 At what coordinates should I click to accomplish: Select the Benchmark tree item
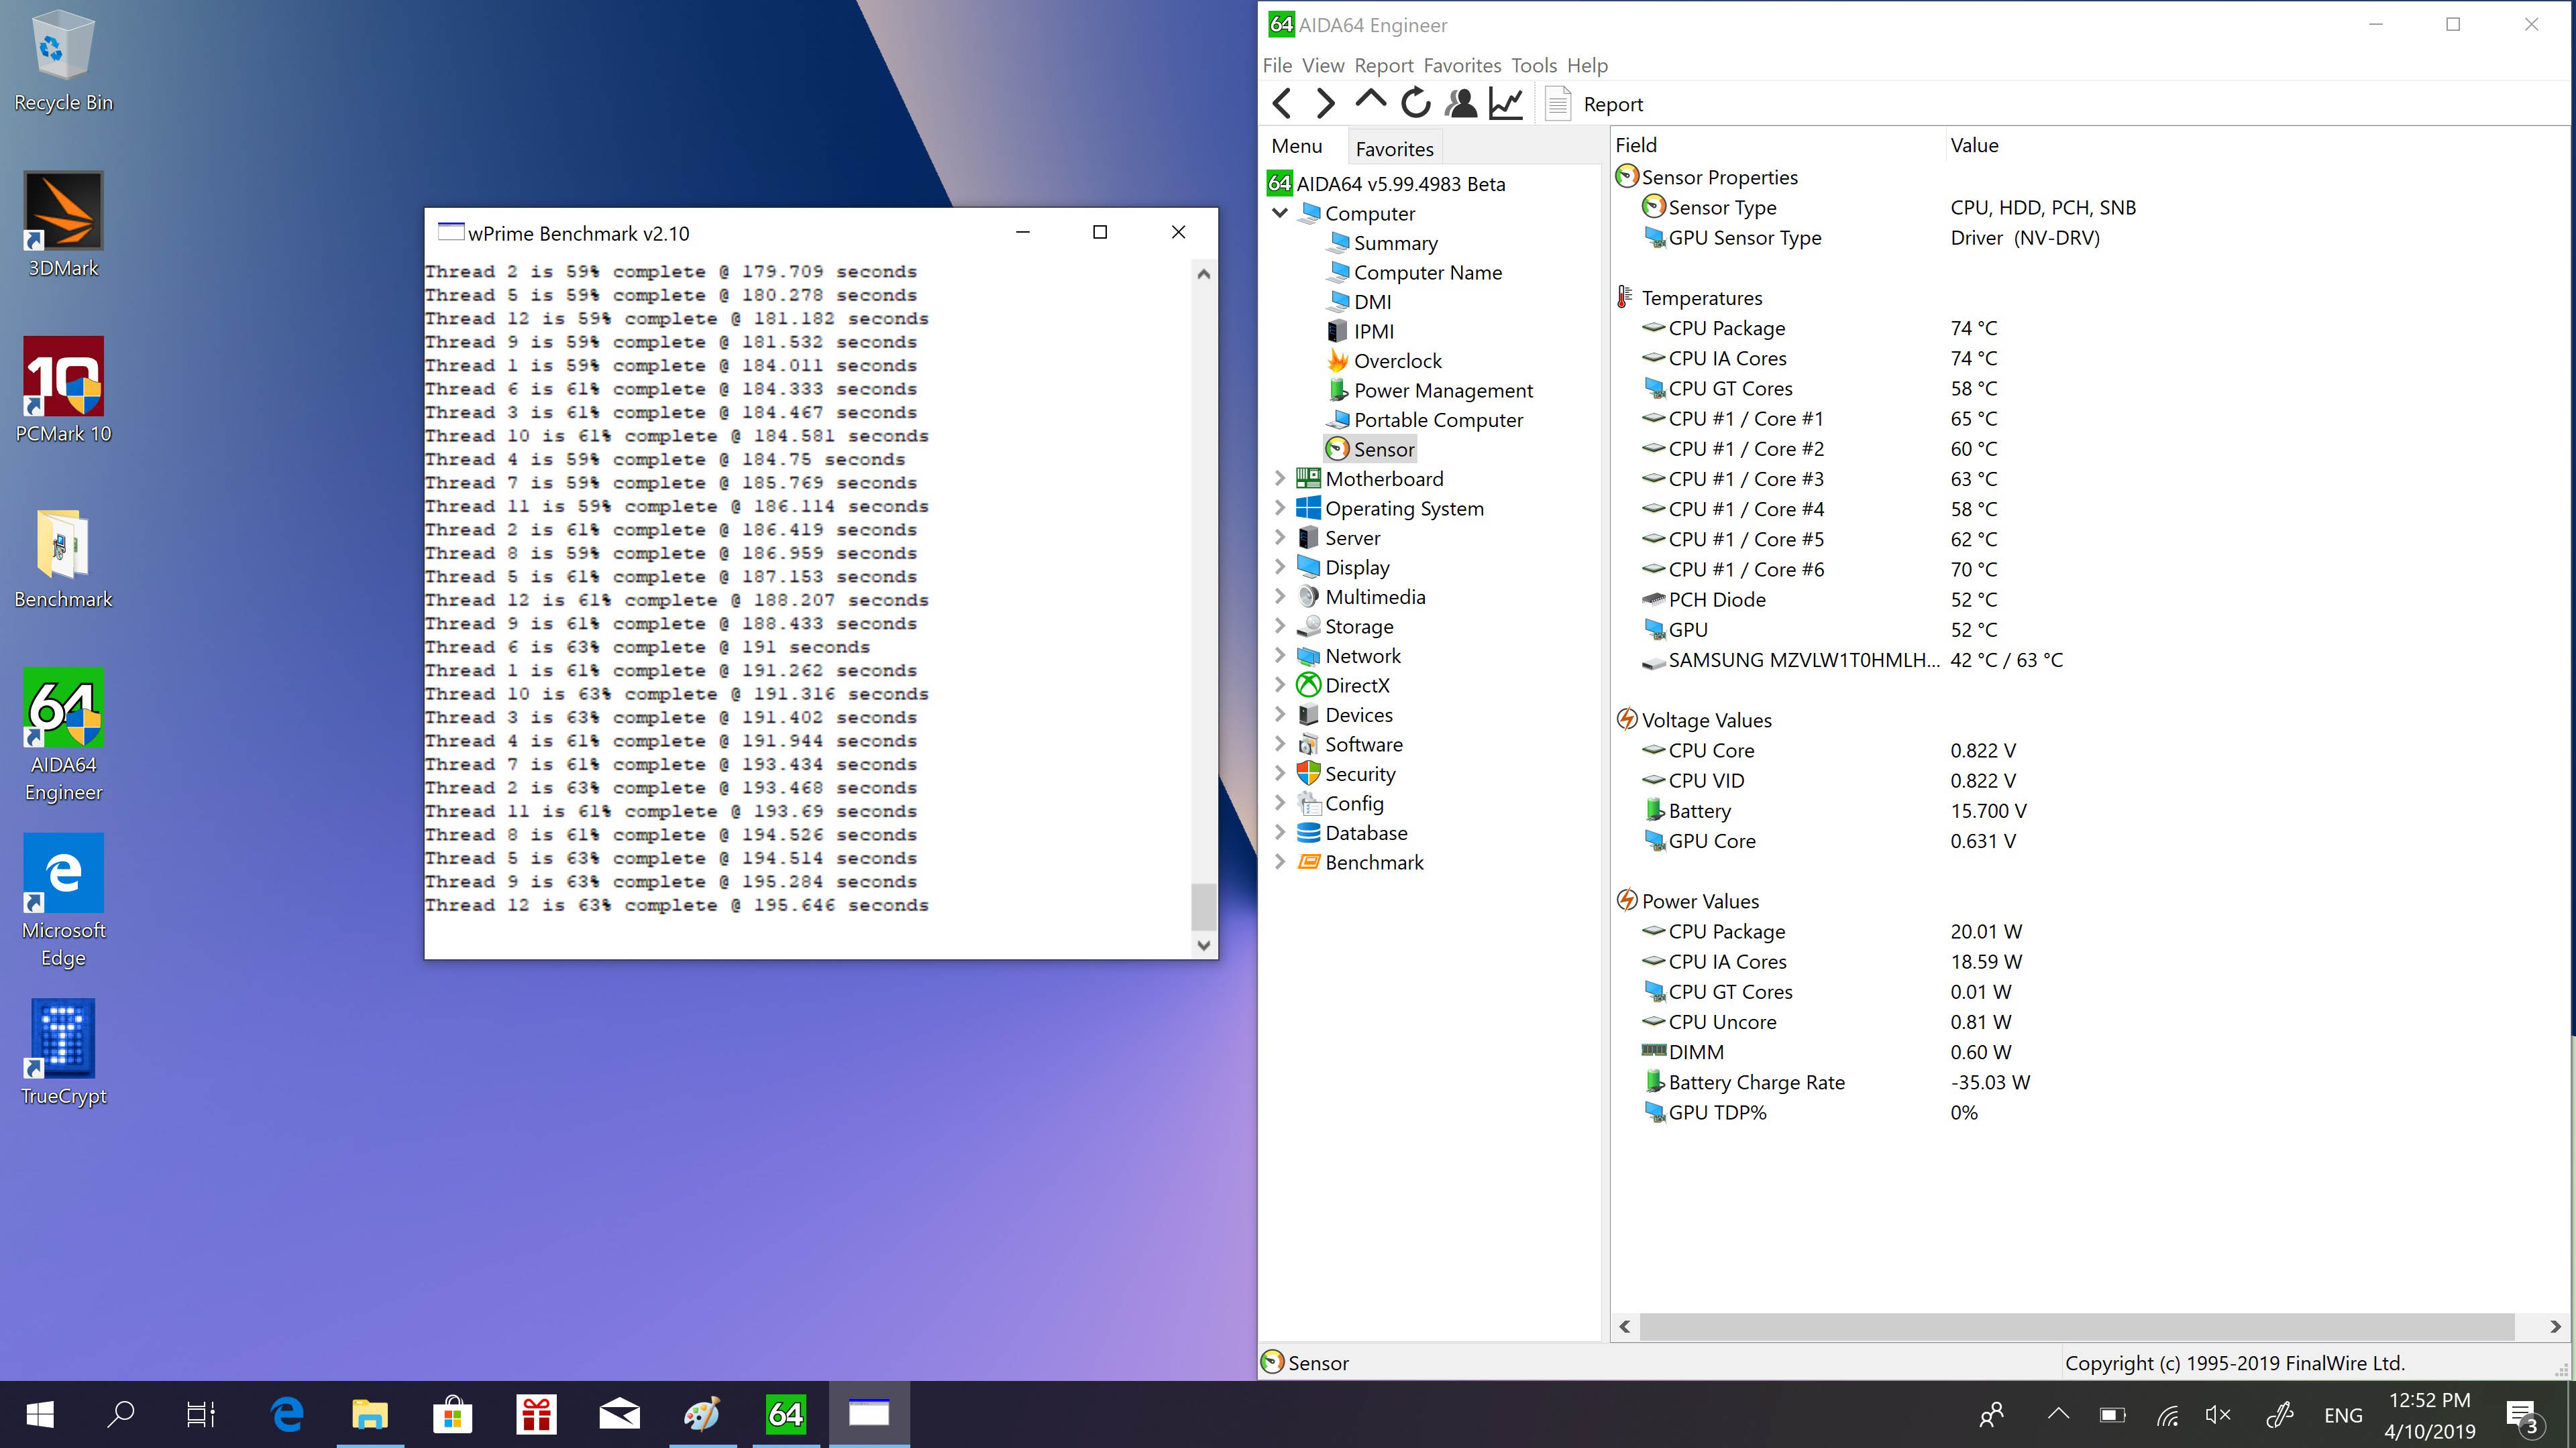(x=1361, y=862)
